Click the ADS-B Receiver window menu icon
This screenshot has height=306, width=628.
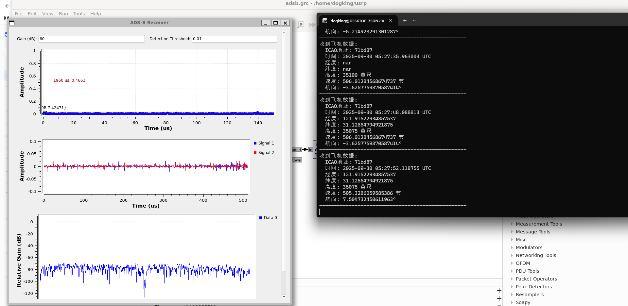click(12, 23)
